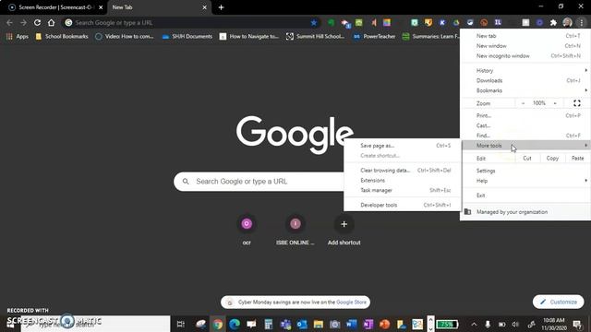The width and height of the screenshot is (591, 332).
Task: Choose Exit in the Chrome menu
Action: coord(525,196)
